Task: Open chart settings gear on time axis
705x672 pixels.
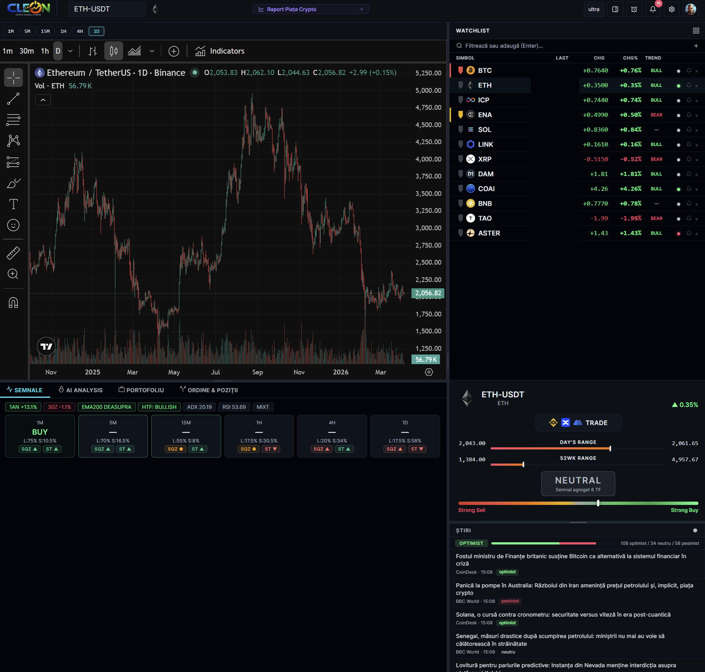Action: pyautogui.click(x=429, y=372)
